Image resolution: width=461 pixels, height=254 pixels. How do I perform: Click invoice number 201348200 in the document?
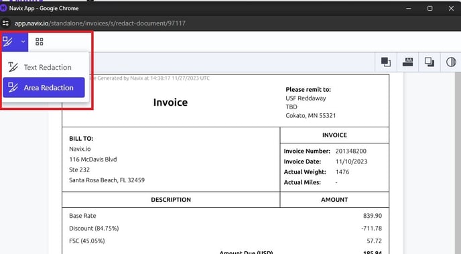pos(350,151)
